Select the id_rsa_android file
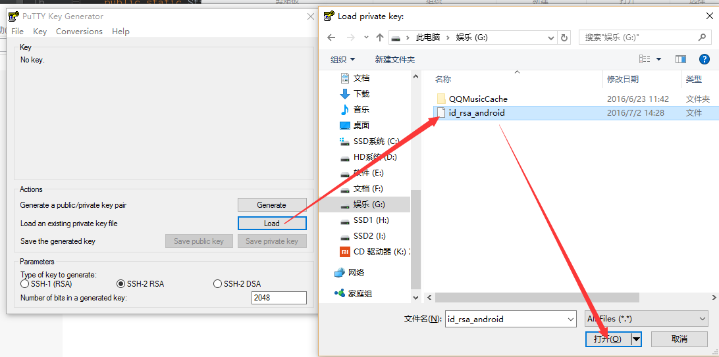This screenshot has width=719, height=357. [575, 112]
